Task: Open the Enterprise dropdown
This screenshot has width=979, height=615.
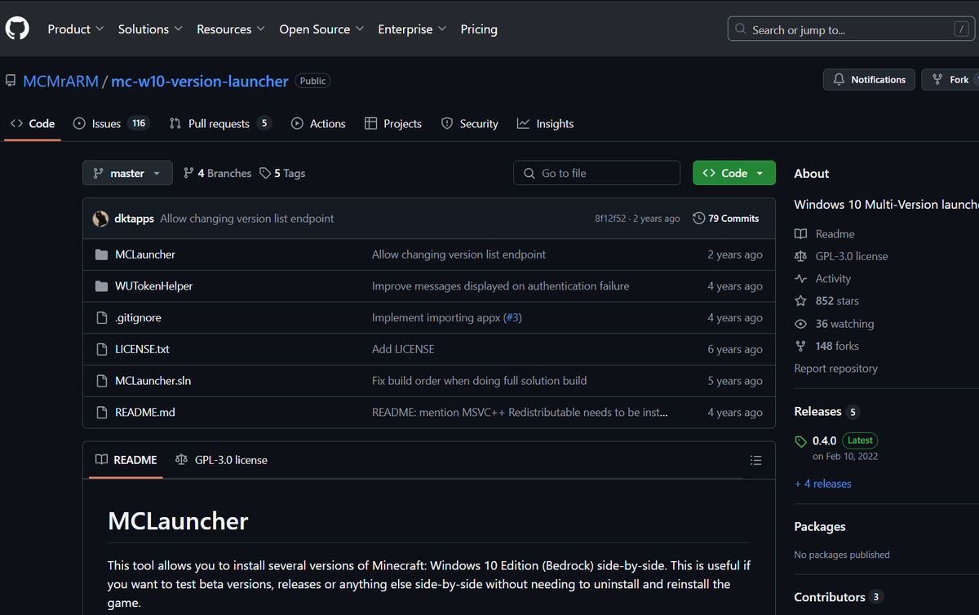Action: point(412,29)
